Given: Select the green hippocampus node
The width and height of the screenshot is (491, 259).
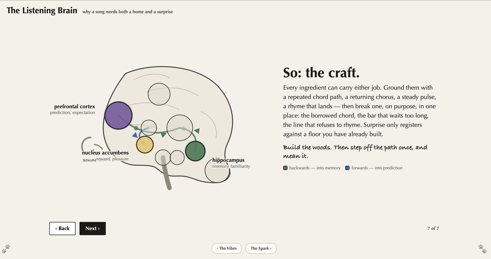Looking at the screenshot, I should 195,151.
